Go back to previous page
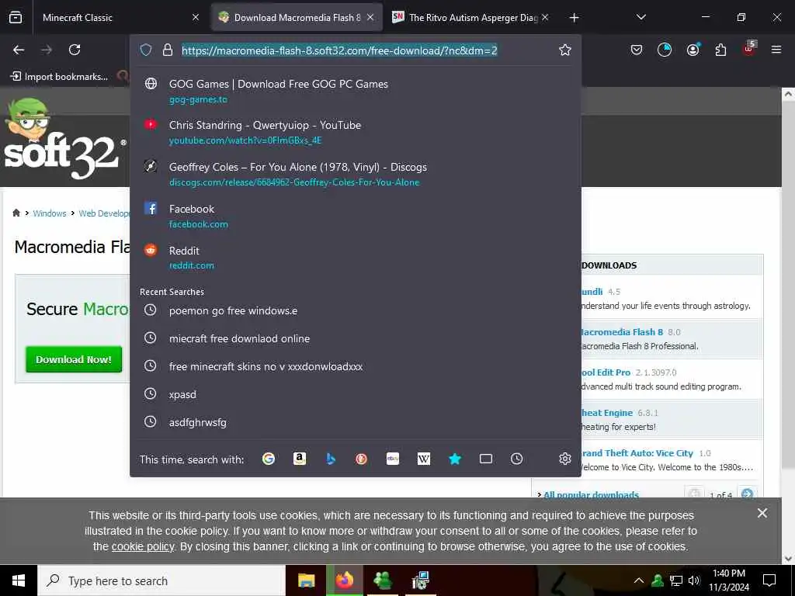 click(x=19, y=50)
